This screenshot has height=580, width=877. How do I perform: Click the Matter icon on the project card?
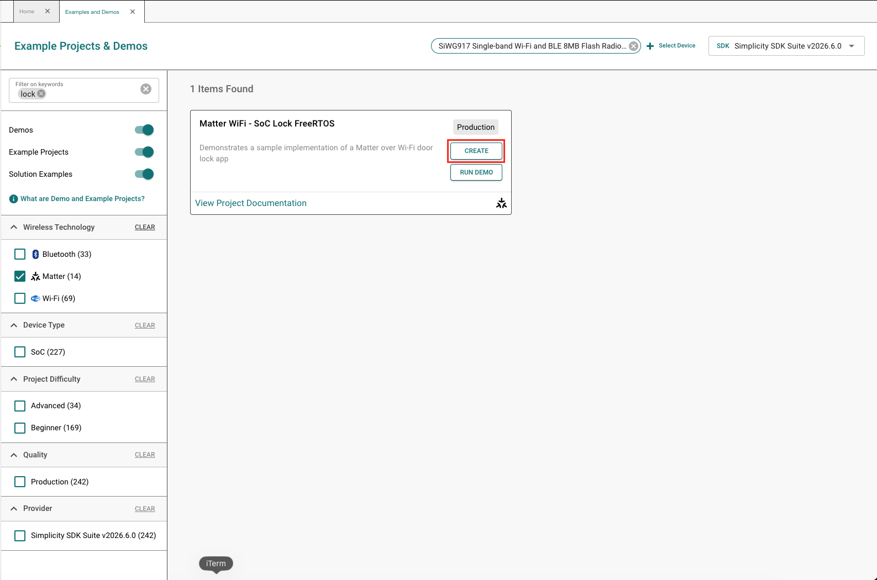tap(501, 203)
